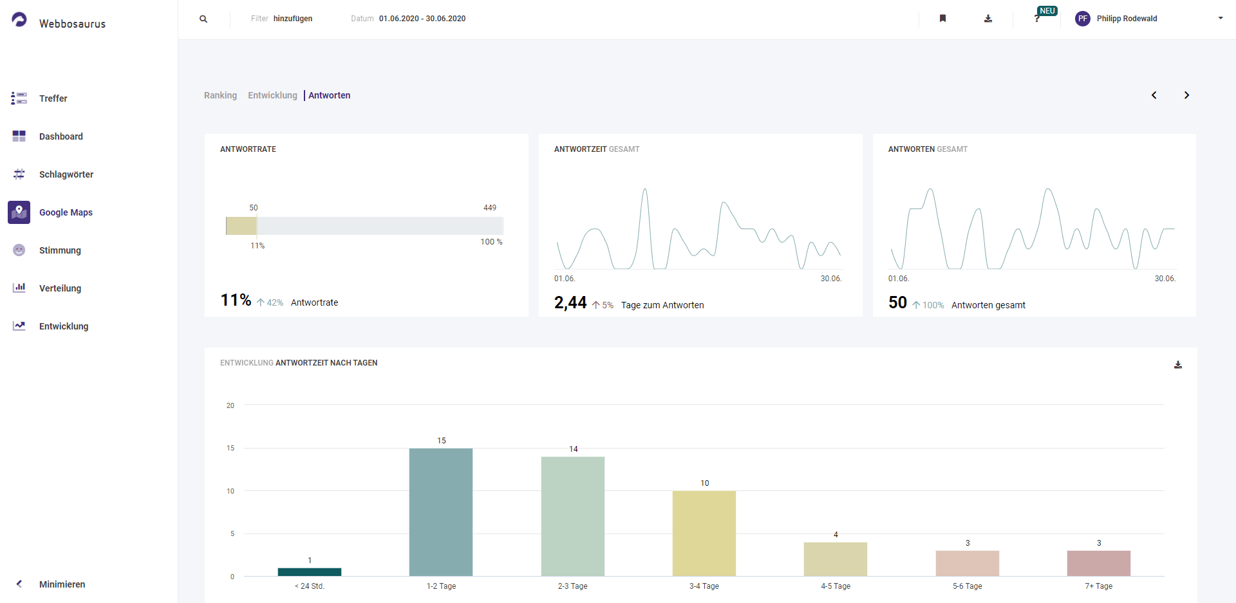This screenshot has height=603, width=1236.
Task: Click the Entwicklung trend line icon
Action: 19,326
